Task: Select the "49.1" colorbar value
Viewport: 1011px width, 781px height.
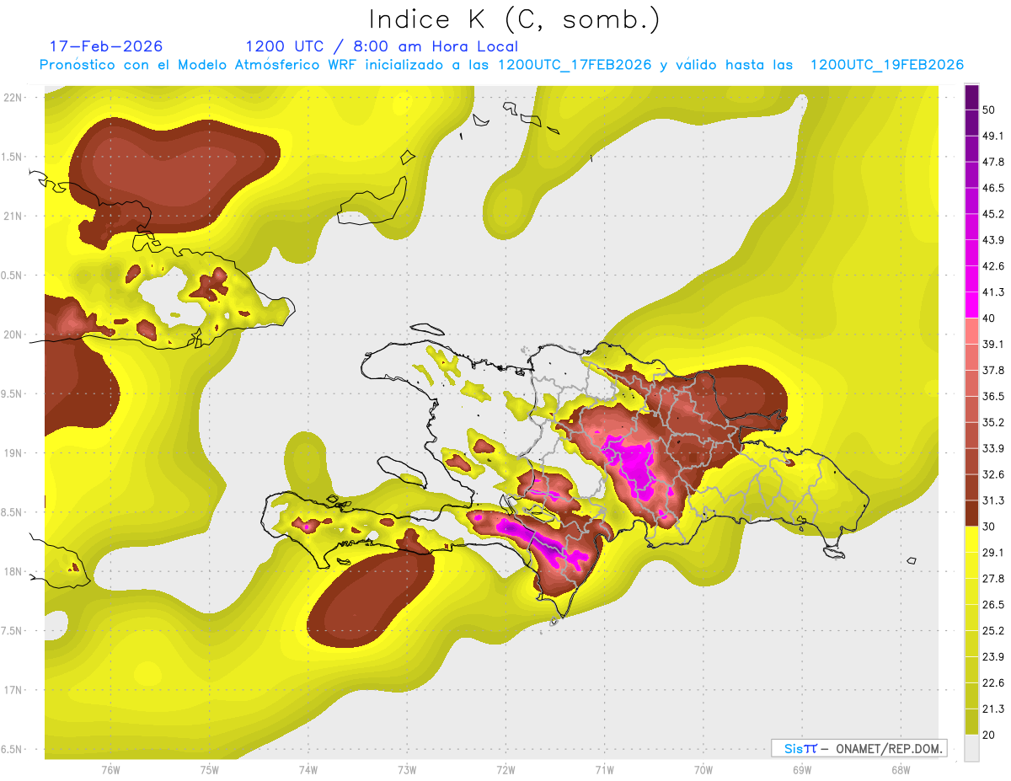Action: tap(993, 136)
